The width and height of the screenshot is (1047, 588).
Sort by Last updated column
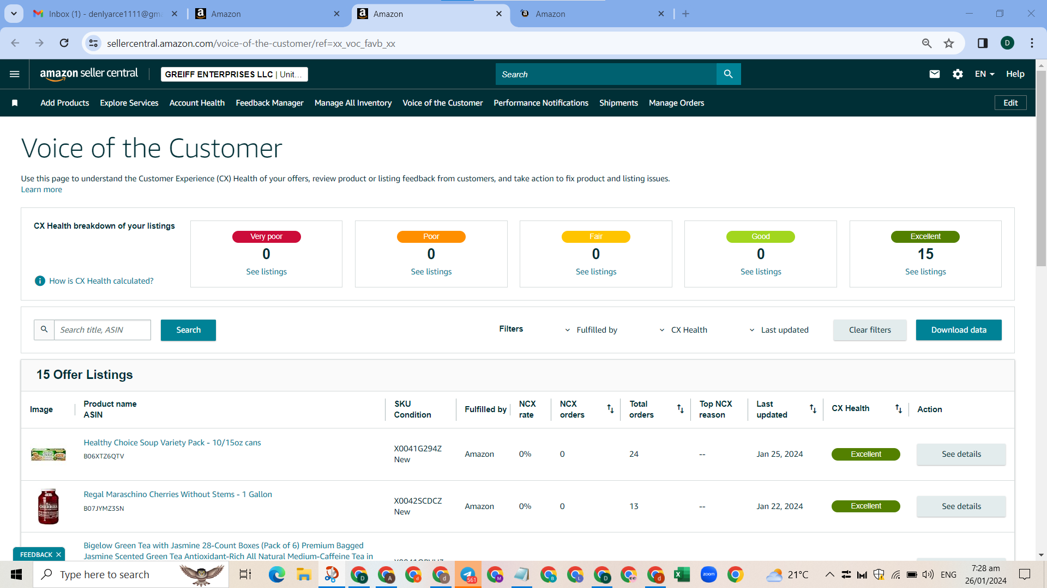tap(813, 409)
